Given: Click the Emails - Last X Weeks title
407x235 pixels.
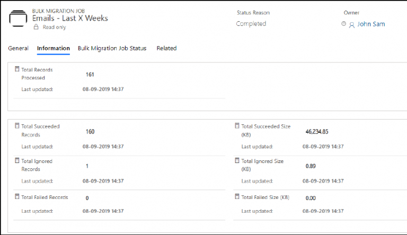Looking at the screenshot, I should point(74,18).
